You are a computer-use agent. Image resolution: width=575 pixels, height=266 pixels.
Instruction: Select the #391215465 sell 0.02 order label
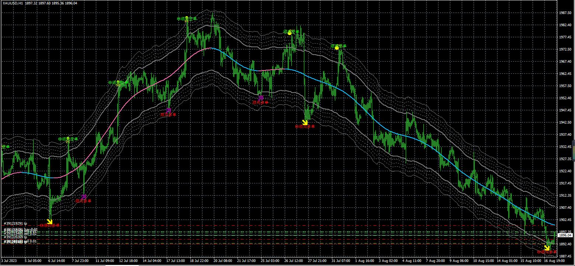coord(20,234)
